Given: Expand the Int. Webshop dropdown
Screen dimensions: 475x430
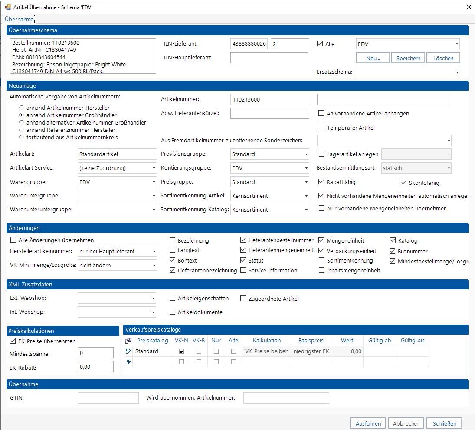Looking at the screenshot, I should coord(153,312).
